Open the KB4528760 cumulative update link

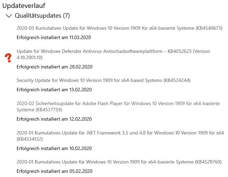coord(119,162)
